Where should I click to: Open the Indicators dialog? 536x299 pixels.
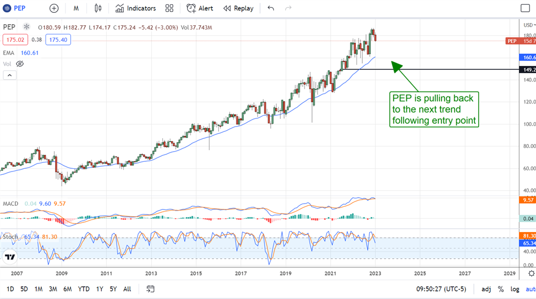[136, 8]
